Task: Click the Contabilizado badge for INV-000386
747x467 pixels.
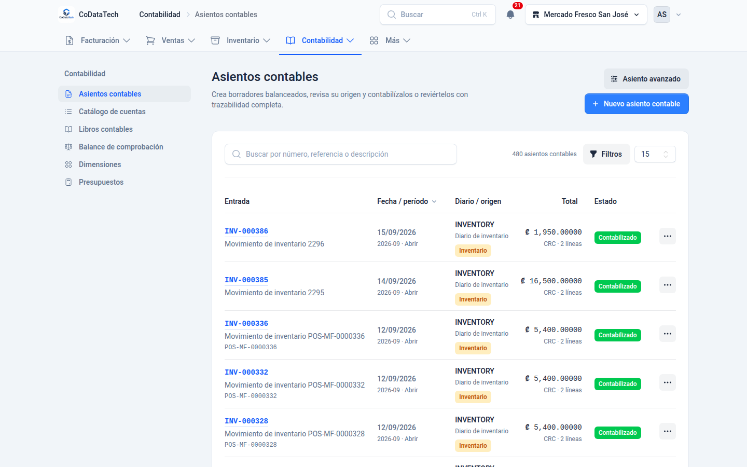Action: click(x=618, y=238)
